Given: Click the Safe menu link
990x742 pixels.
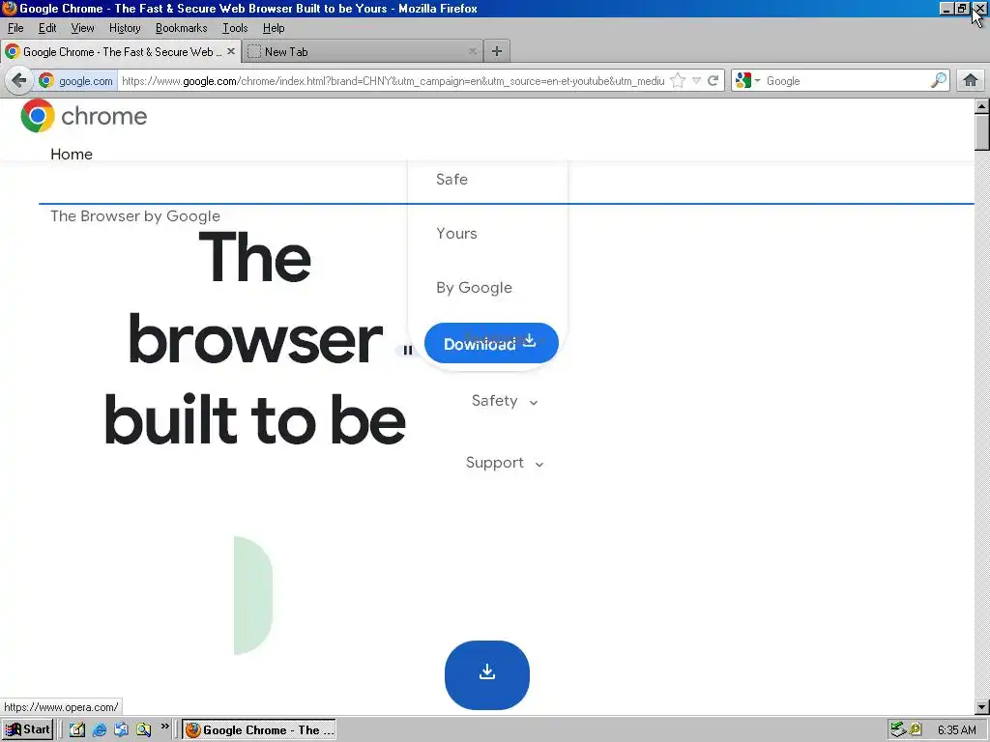Looking at the screenshot, I should click(452, 179).
